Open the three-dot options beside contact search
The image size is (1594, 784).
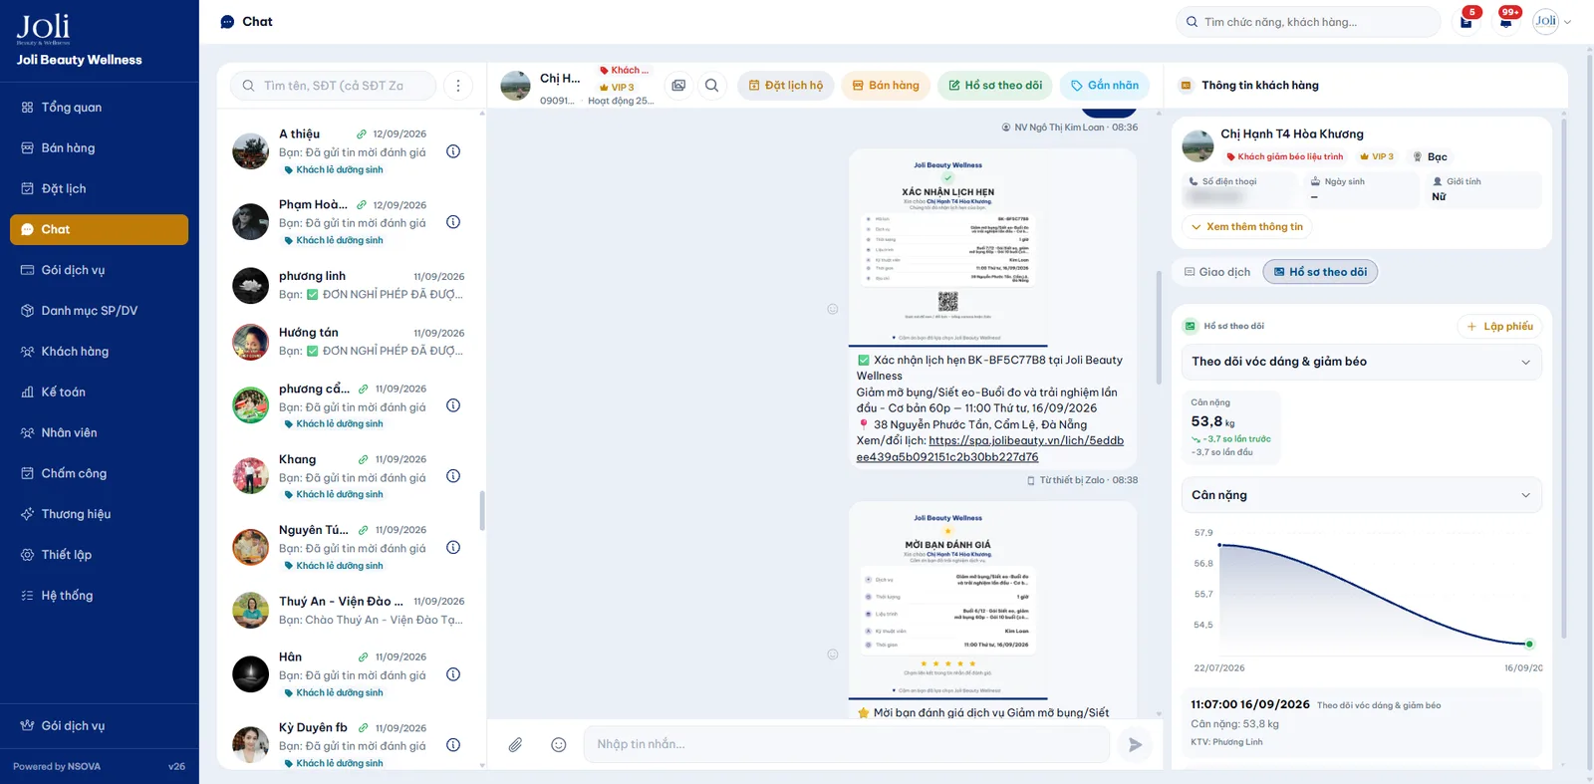[458, 86]
